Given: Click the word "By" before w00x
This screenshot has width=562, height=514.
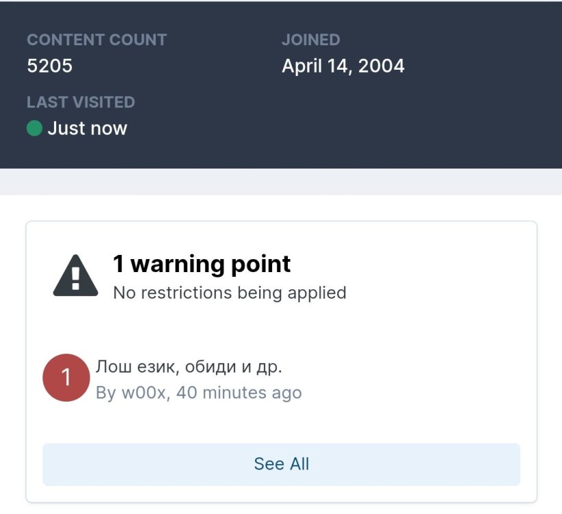Looking at the screenshot, I should pos(106,393).
